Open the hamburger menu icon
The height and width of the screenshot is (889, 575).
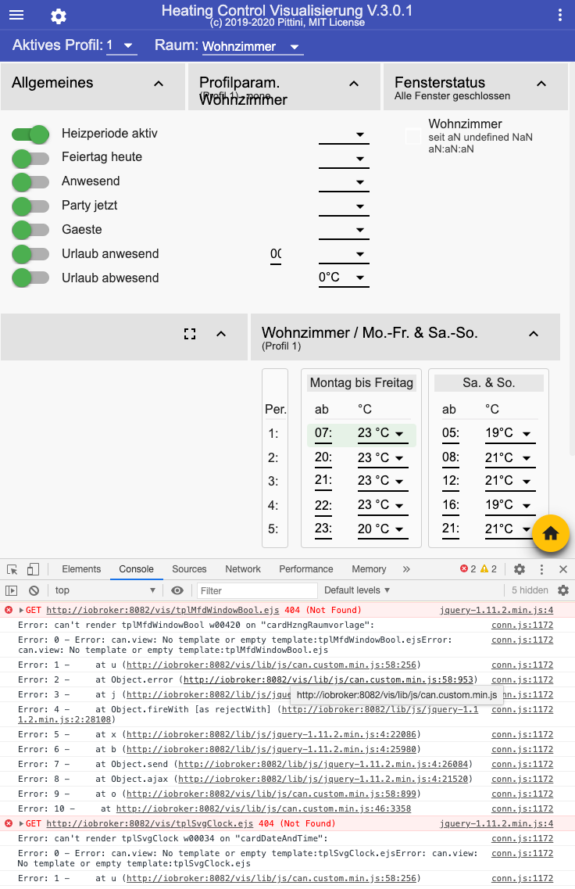click(16, 16)
